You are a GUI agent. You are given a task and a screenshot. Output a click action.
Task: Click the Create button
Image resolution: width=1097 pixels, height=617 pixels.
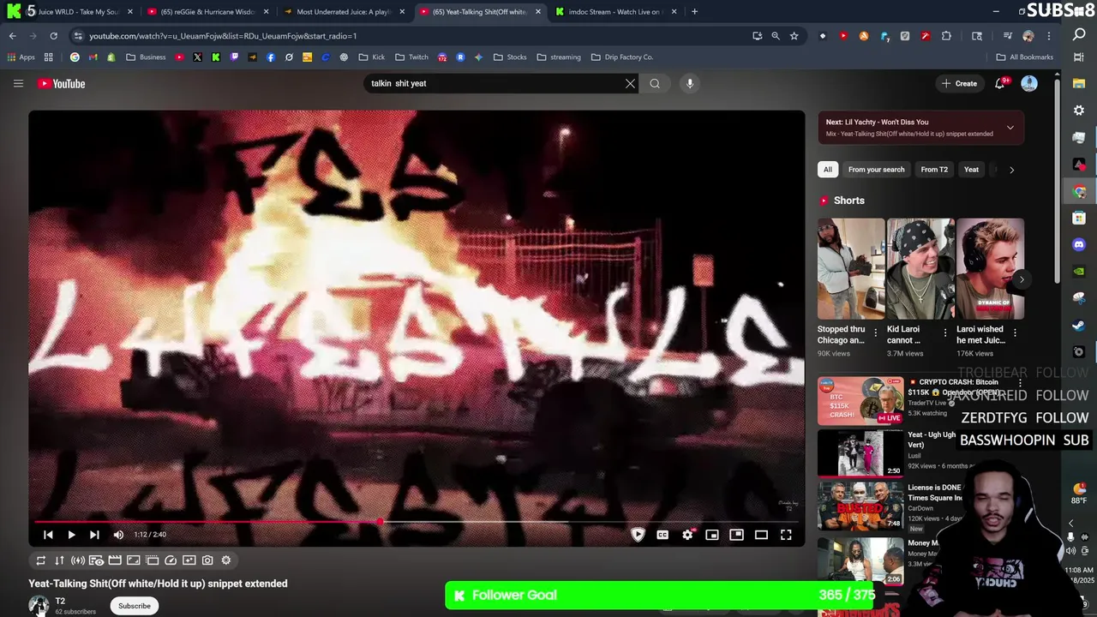click(x=959, y=83)
